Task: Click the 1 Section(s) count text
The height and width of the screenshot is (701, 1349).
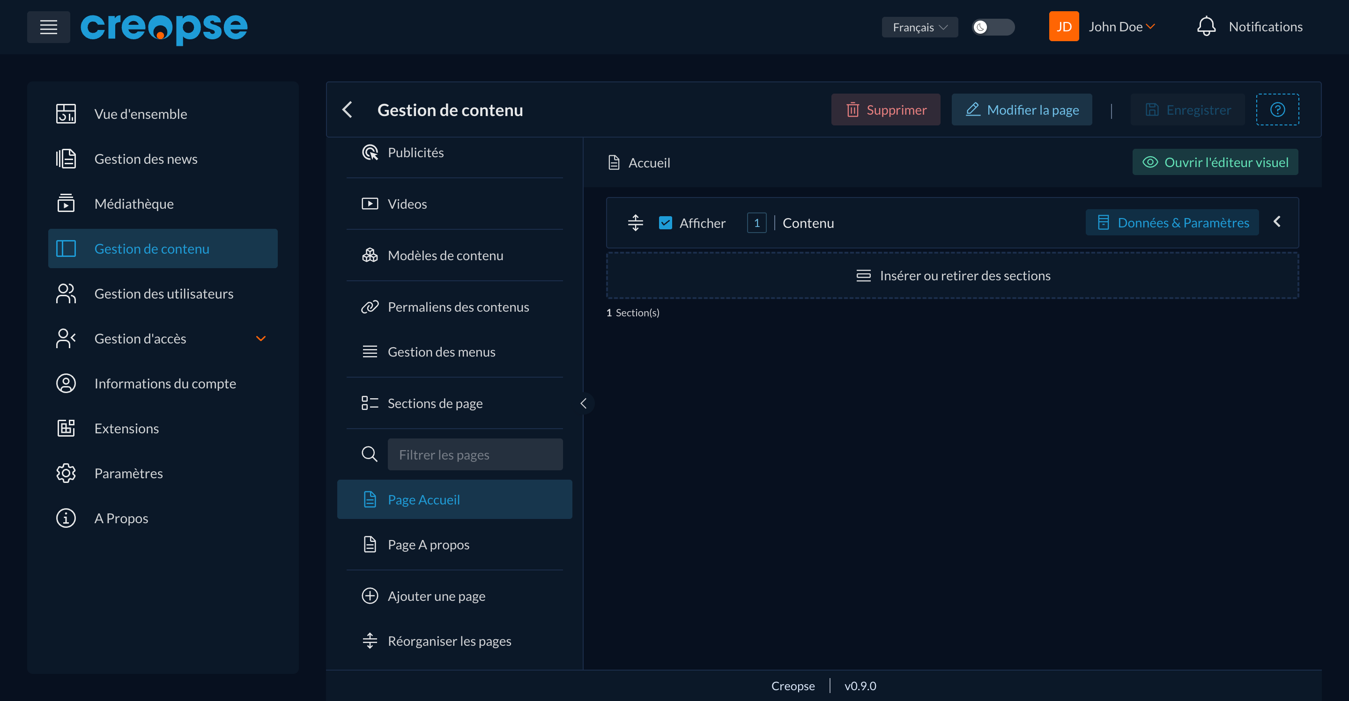Action: 633,312
